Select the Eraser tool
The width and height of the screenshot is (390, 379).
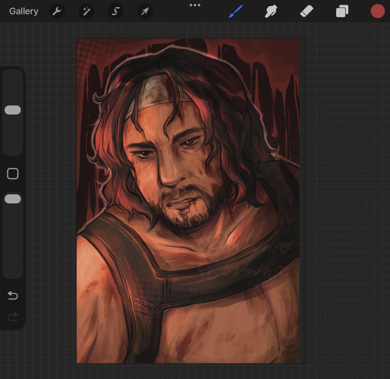click(306, 11)
